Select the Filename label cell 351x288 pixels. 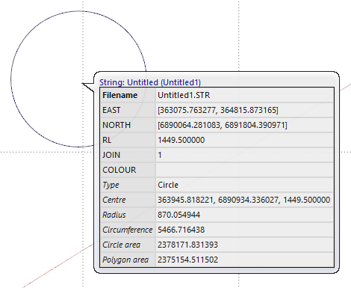128,95
